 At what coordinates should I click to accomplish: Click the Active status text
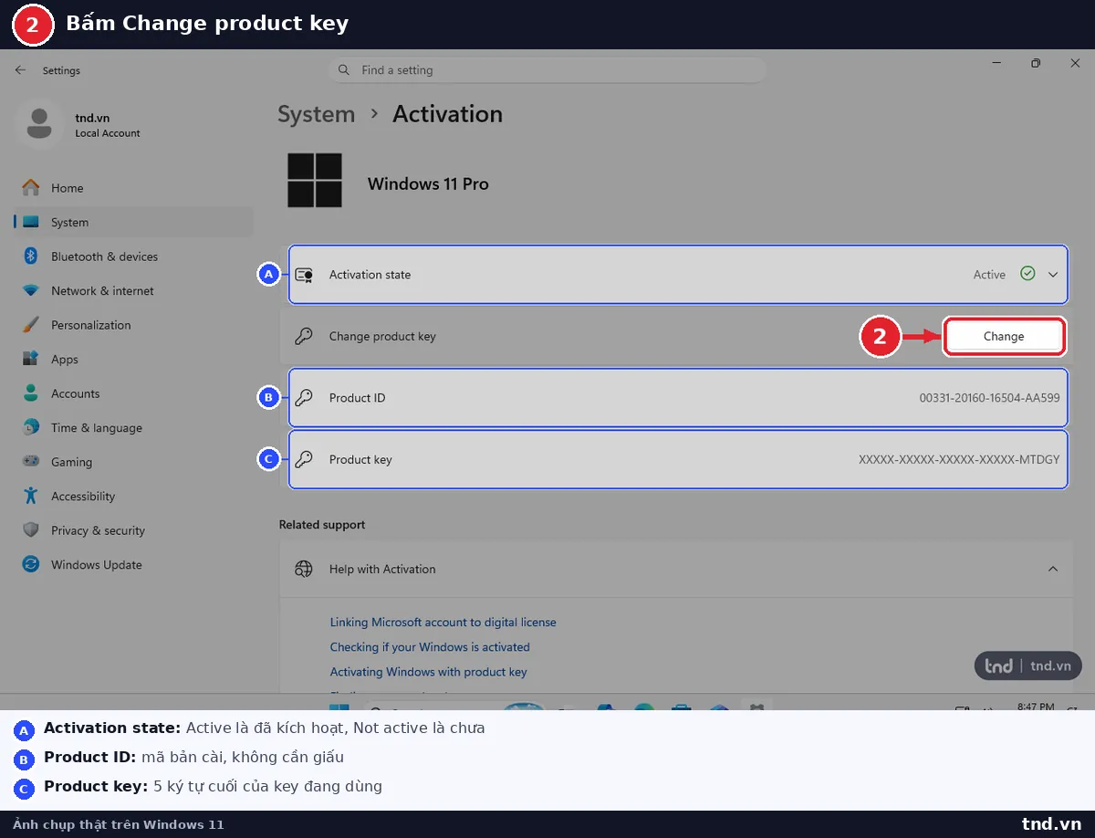989,274
